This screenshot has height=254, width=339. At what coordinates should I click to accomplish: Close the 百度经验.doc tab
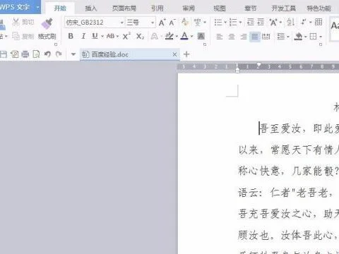[174, 54]
